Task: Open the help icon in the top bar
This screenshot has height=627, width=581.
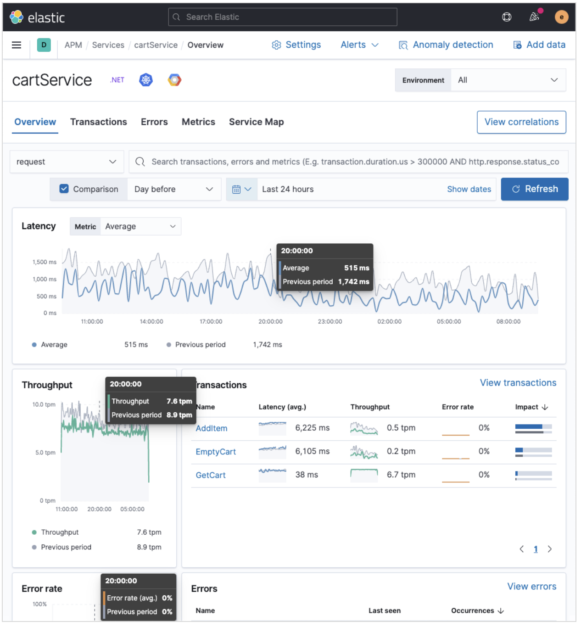Action: click(506, 17)
